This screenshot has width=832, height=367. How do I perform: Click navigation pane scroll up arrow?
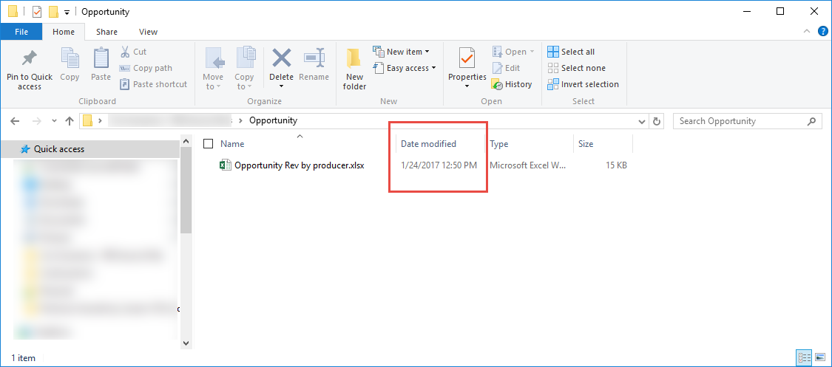click(186, 142)
